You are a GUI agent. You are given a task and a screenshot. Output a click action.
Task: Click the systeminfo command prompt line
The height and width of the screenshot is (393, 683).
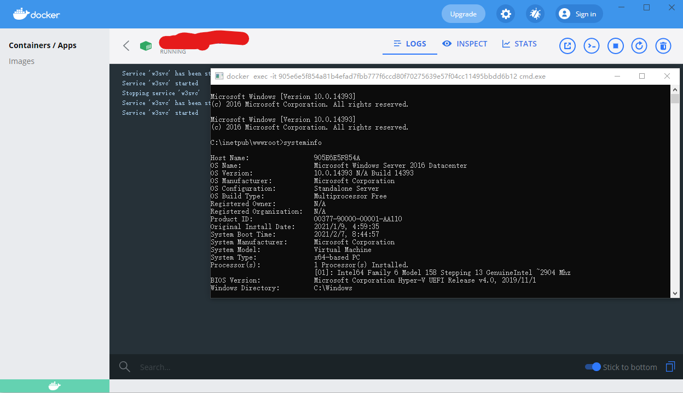tap(266, 143)
